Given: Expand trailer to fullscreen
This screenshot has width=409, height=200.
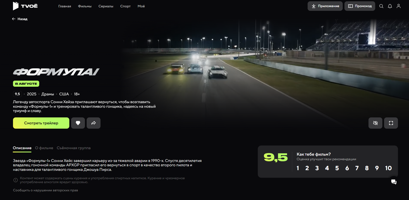Looking at the screenshot, I should pyautogui.click(x=391, y=123).
